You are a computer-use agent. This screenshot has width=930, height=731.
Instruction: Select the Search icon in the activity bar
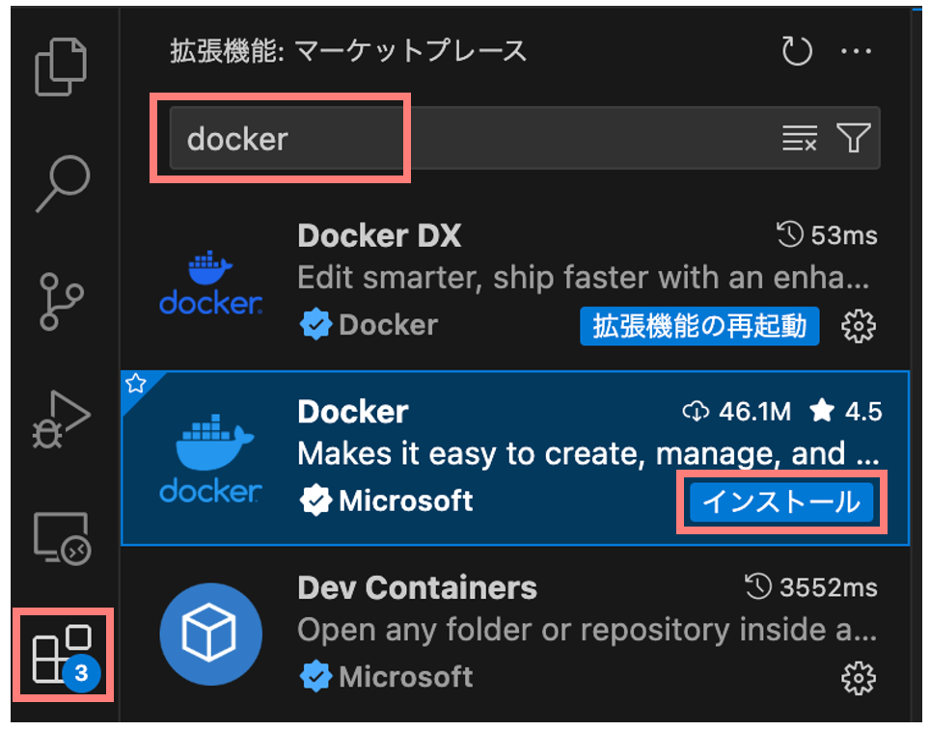pyautogui.click(x=60, y=181)
